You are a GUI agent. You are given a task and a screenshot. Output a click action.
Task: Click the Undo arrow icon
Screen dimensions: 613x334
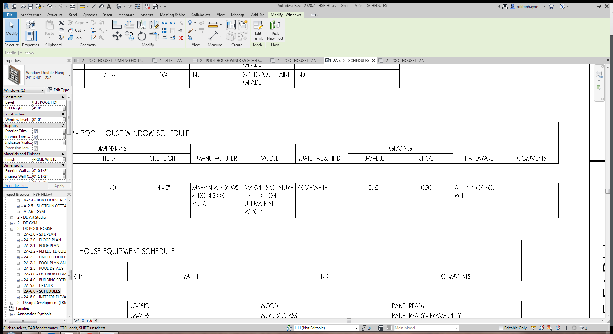pos(50,6)
